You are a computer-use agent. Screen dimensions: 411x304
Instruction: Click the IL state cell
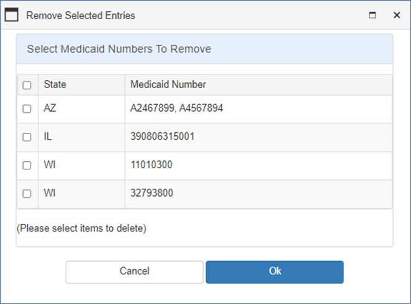pos(81,138)
